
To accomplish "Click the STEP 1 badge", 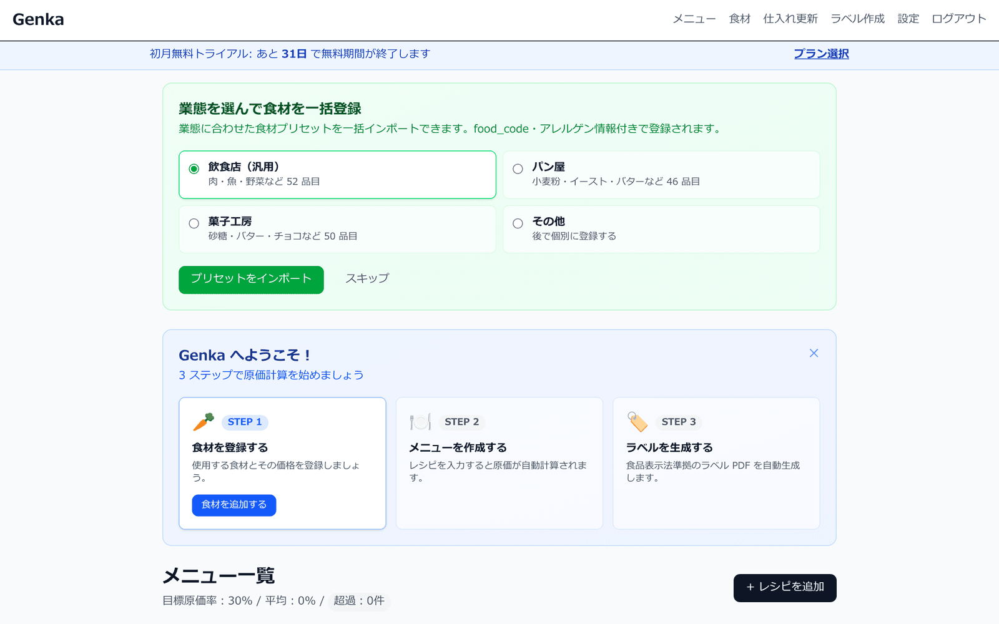I will pyautogui.click(x=245, y=422).
